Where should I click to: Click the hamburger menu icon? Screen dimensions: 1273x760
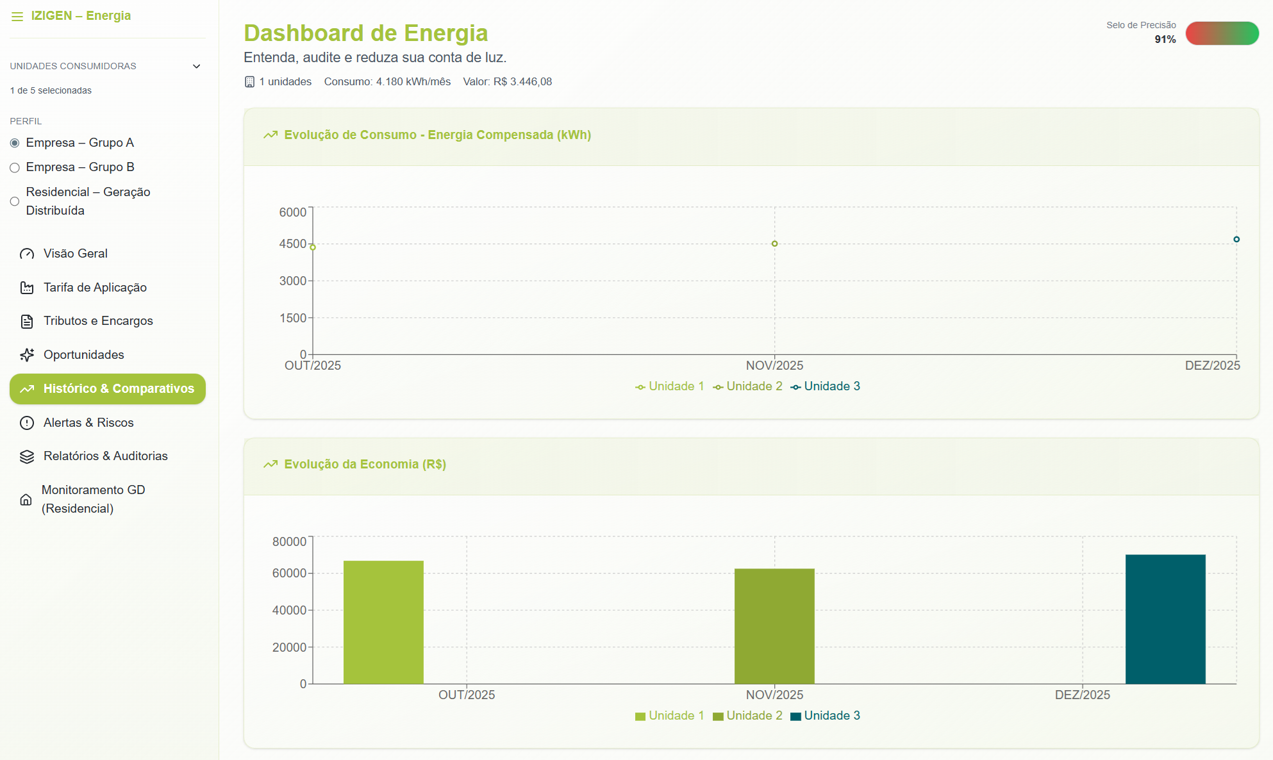point(17,16)
